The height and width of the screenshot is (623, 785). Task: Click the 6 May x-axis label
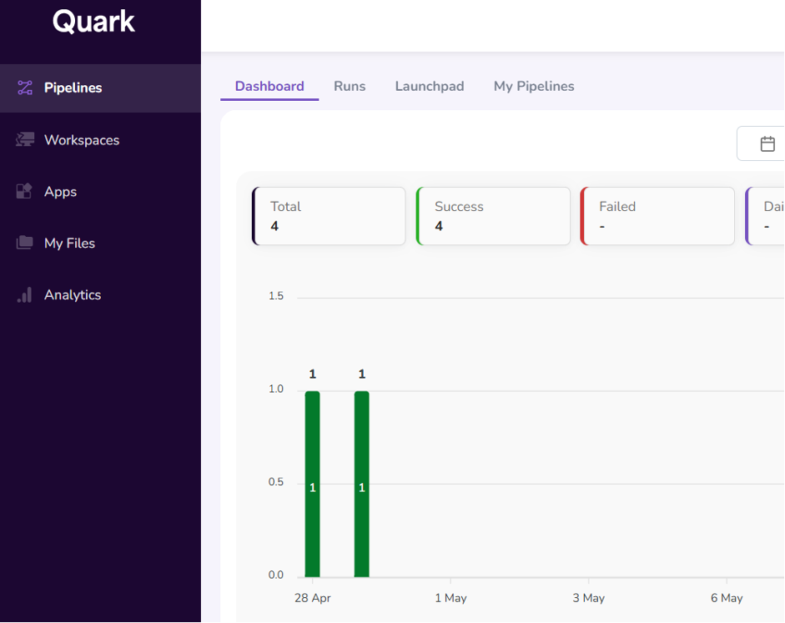coord(727,598)
